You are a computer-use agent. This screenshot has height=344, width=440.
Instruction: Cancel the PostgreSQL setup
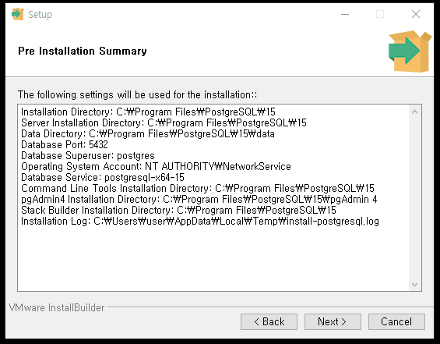(396, 321)
